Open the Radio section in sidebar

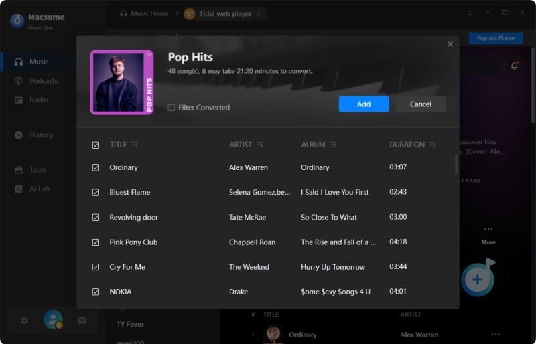38,100
